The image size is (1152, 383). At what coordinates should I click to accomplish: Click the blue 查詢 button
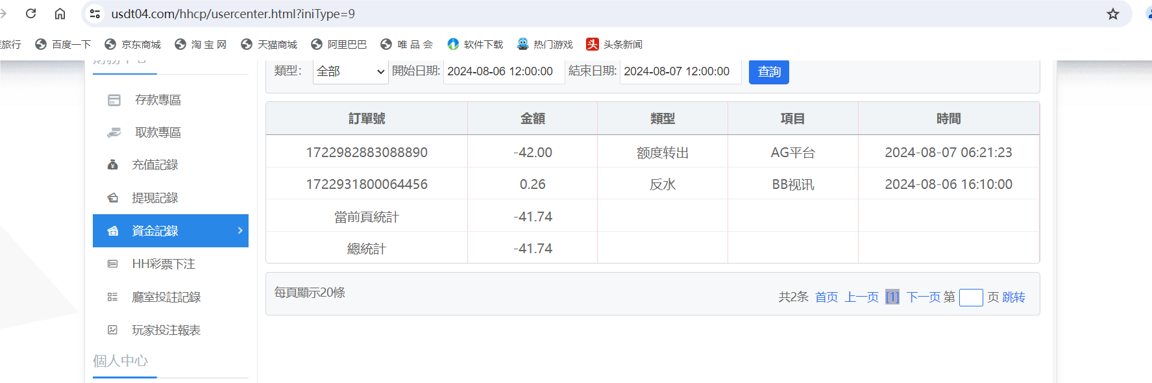[x=768, y=71]
